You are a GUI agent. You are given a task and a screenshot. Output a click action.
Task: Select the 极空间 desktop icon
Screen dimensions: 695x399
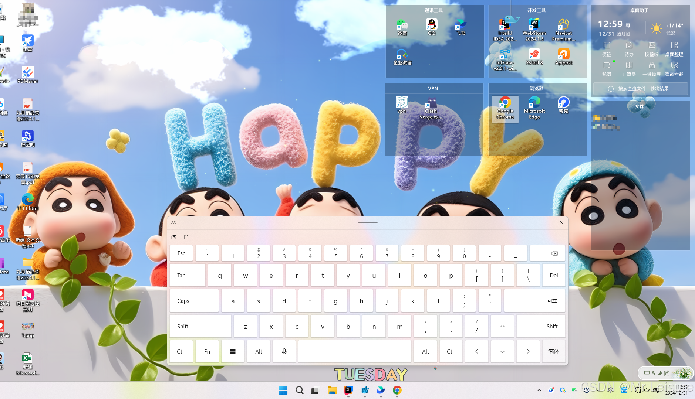(x=28, y=138)
